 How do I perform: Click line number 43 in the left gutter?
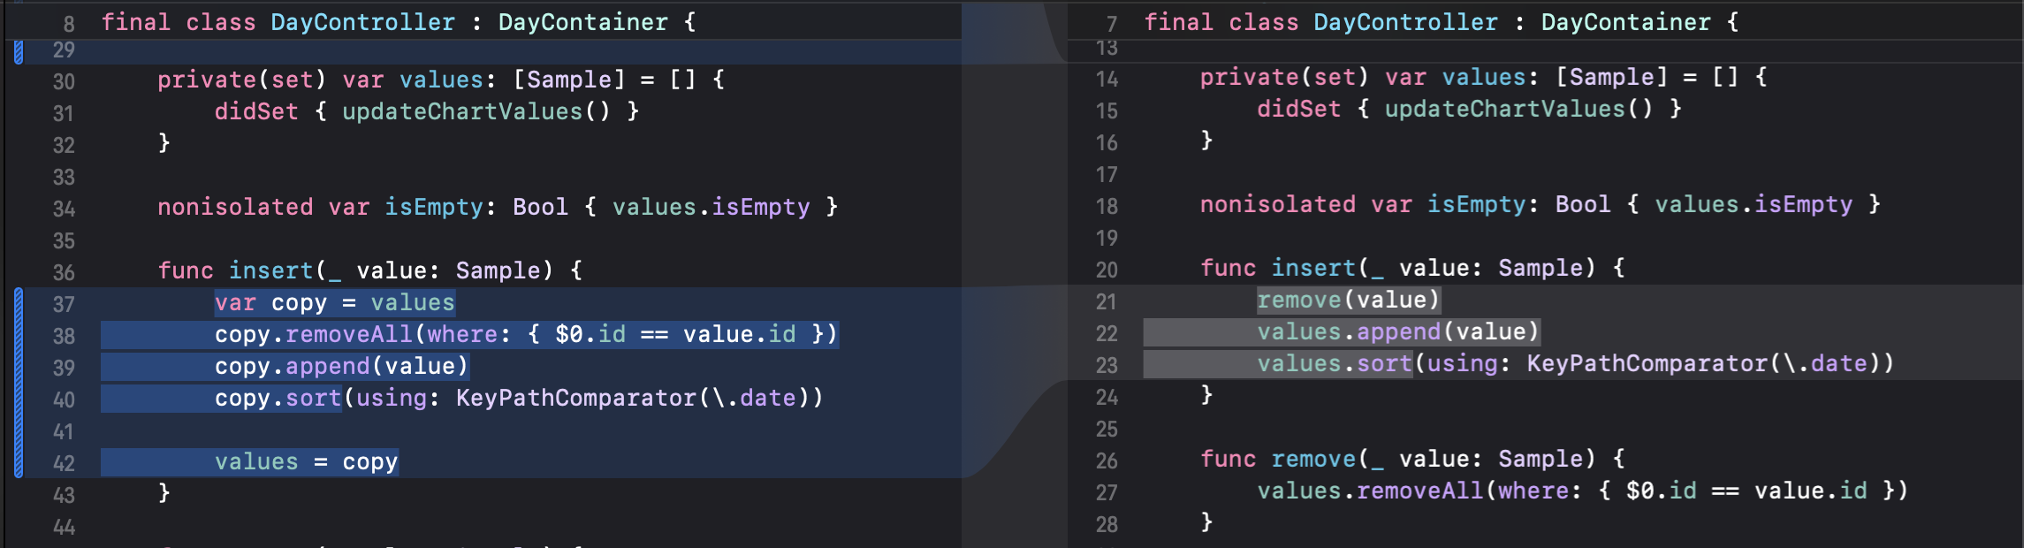[64, 495]
